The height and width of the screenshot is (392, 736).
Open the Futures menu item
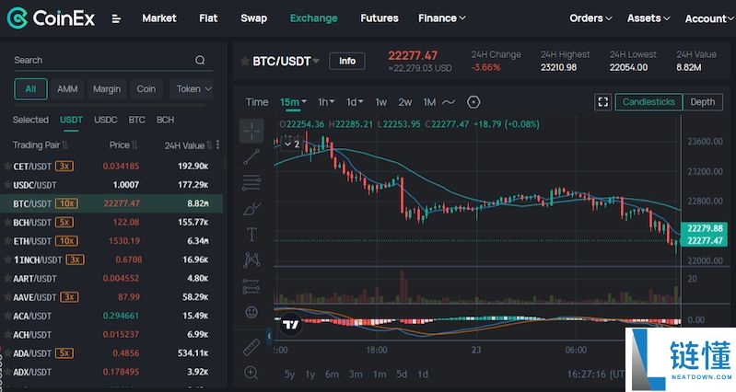[x=379, y=18]
